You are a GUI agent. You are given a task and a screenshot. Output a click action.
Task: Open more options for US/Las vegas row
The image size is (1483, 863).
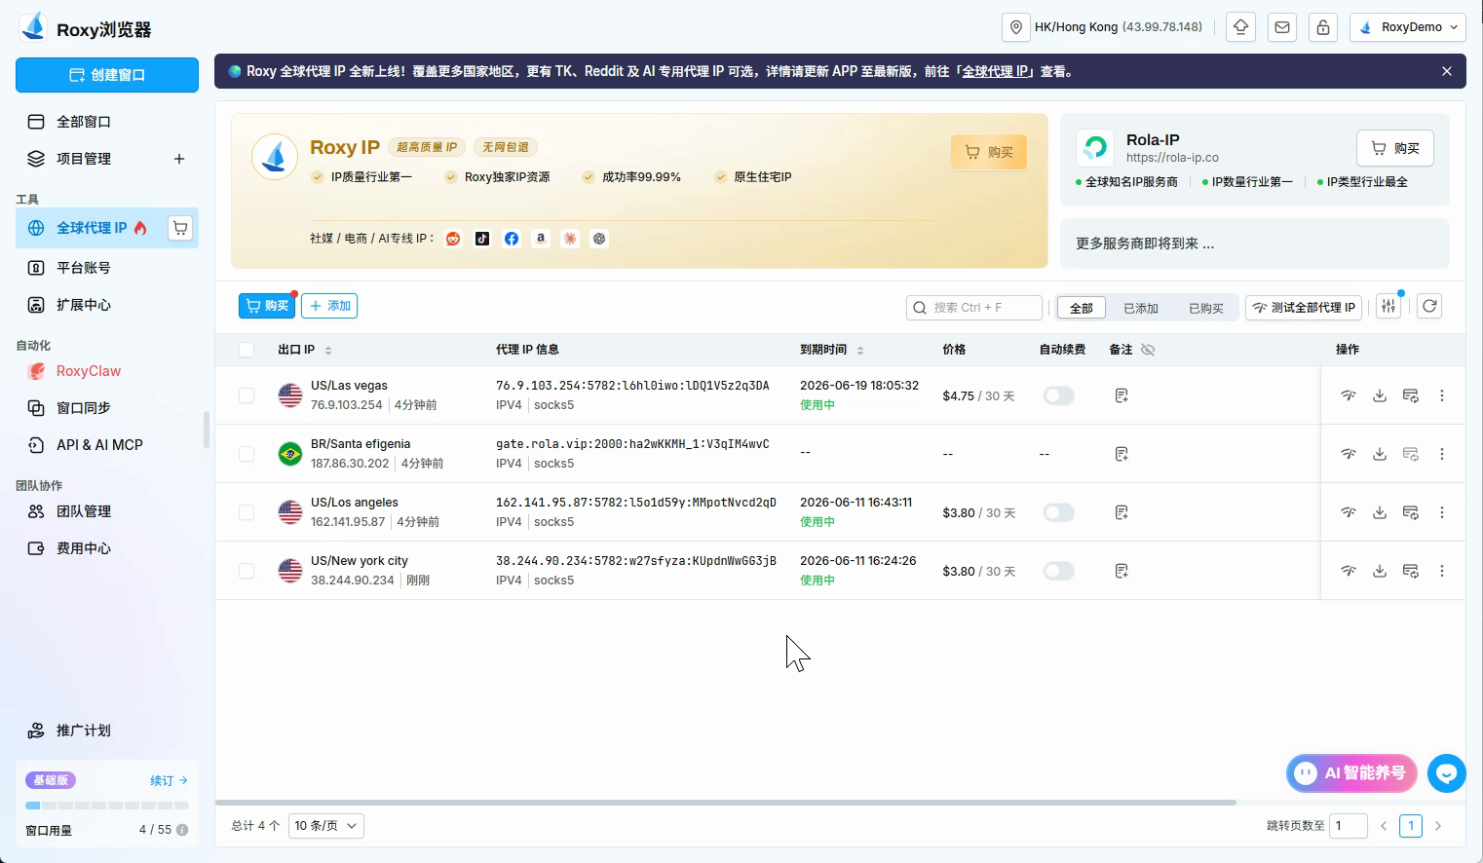tap(1442, 395)
